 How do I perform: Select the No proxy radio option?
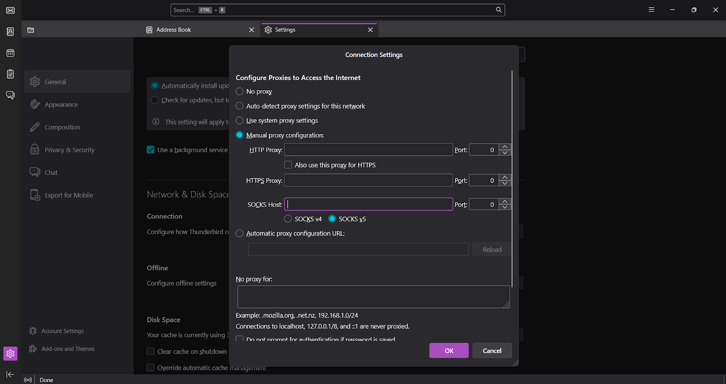240,91
